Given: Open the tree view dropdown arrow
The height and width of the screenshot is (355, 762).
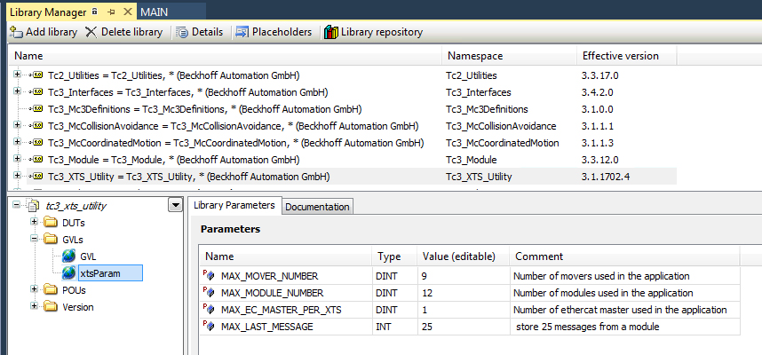Looking at the screenshot, I should pyautogui.click(x=175, y=205).
